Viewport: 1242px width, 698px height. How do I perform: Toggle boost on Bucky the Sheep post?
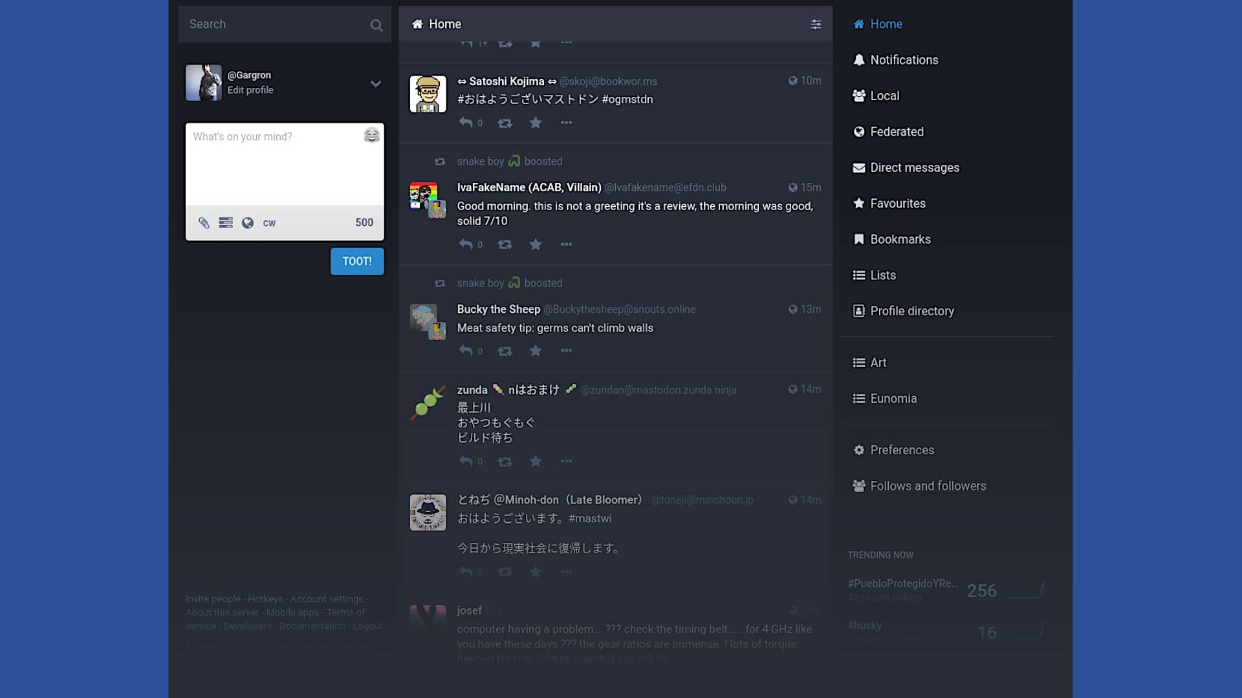tap(504, 350)
